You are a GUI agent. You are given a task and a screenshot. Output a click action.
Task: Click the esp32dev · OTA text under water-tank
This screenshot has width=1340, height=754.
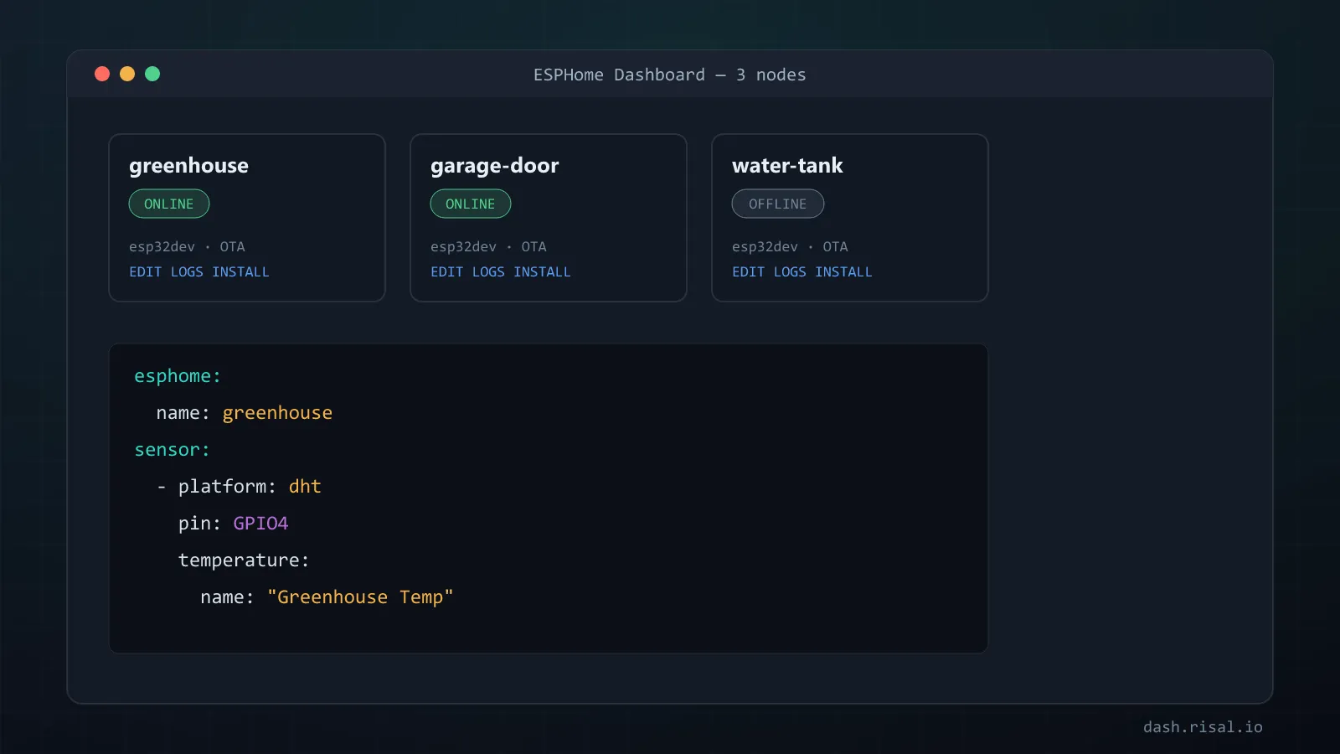[790, 246]
